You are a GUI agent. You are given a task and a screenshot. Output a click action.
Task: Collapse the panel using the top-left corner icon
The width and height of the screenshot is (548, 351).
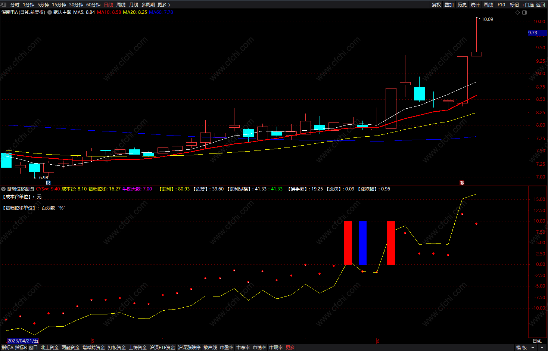point(4,4)
